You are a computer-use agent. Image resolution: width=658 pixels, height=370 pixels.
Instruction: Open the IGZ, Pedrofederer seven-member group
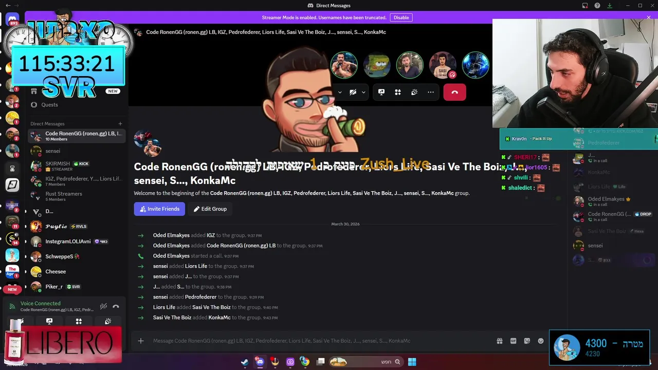coord(77,181)
